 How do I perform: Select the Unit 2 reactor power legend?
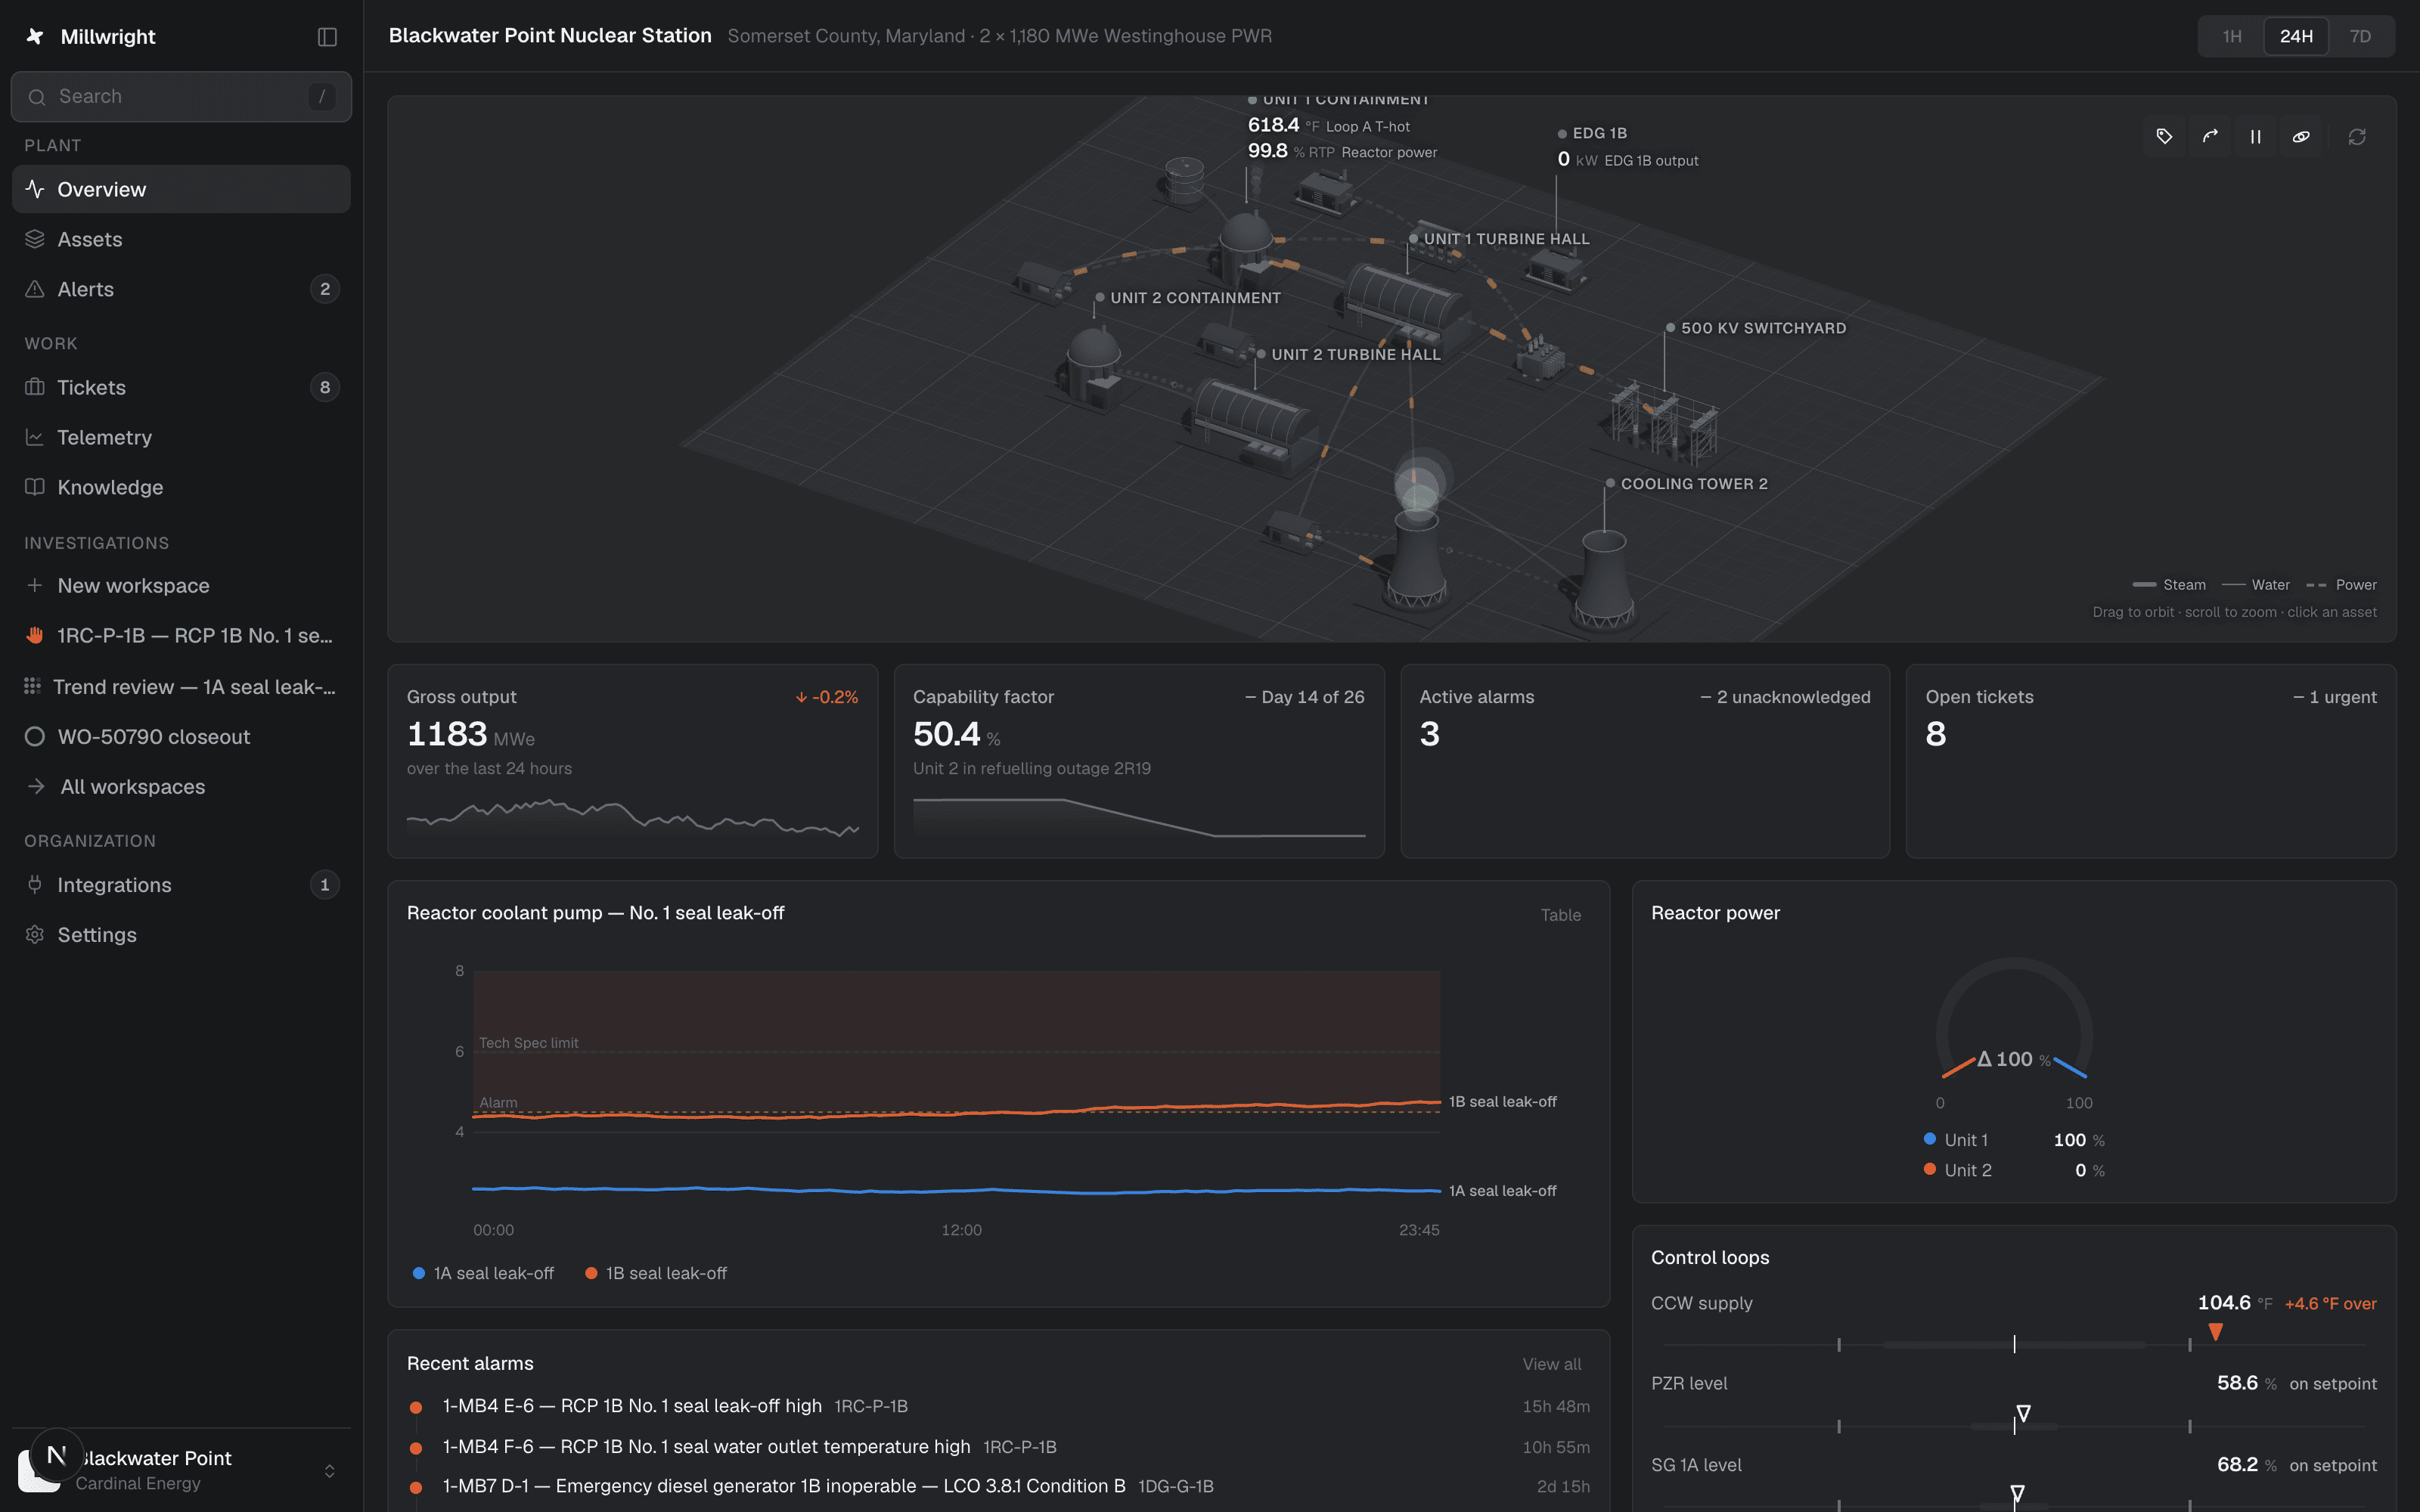(x=2014, y=1170)
